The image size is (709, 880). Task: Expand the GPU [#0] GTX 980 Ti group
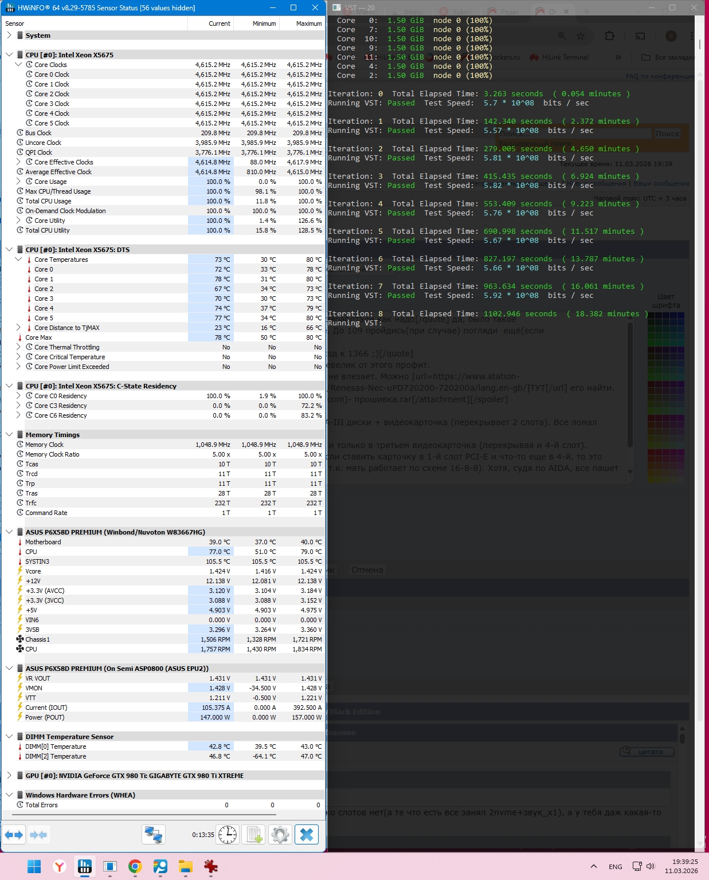(x=9, y=776)
